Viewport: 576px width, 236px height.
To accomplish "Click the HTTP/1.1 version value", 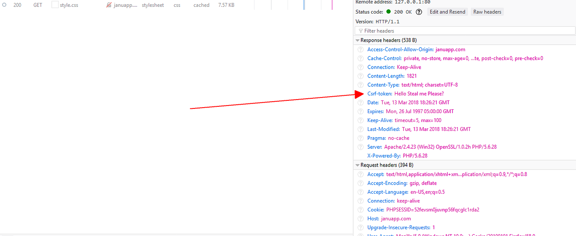I will click(387, 22).
